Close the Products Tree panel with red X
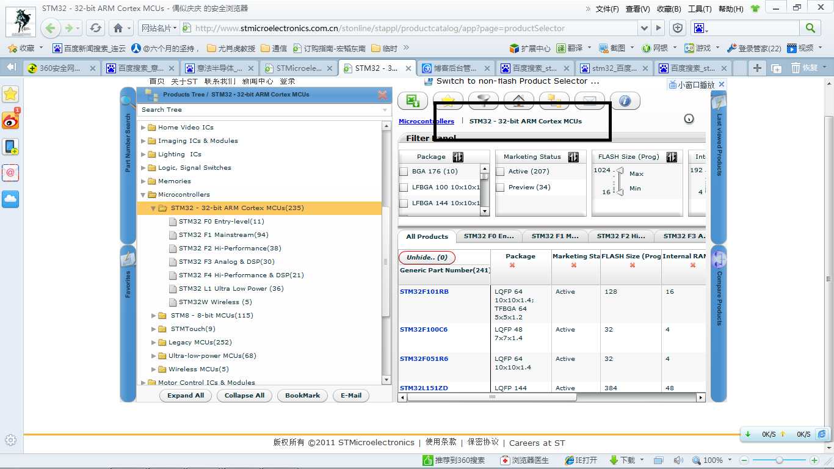 tap(383, 95)
